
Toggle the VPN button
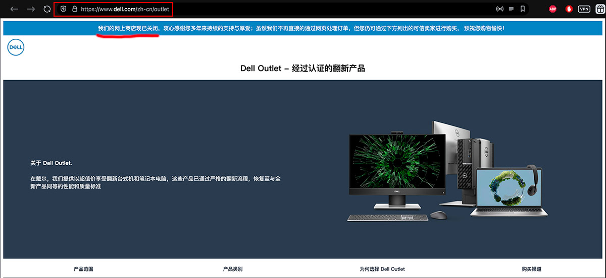click(x=584, y=9)
